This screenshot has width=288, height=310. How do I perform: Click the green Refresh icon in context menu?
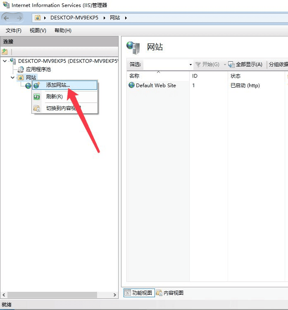click(x=37, y=97)
